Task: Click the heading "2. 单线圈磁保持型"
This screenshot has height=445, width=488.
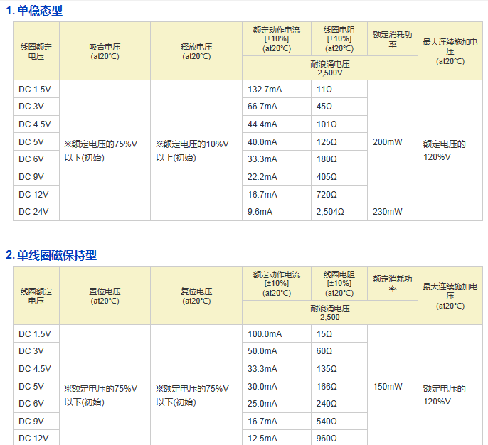Action: point(51,255)
